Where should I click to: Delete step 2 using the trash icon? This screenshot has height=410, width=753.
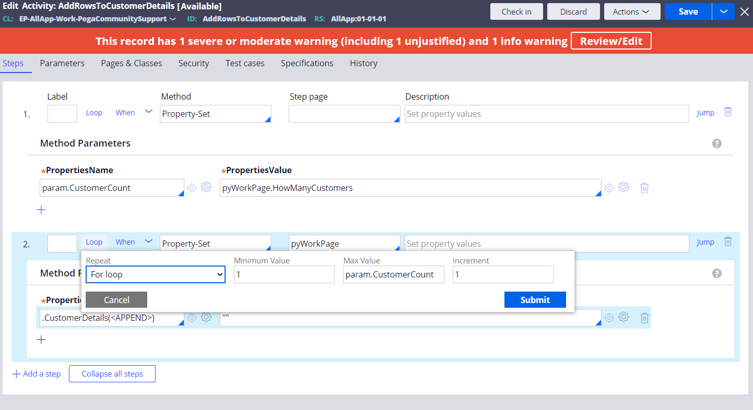coord(728,242)
